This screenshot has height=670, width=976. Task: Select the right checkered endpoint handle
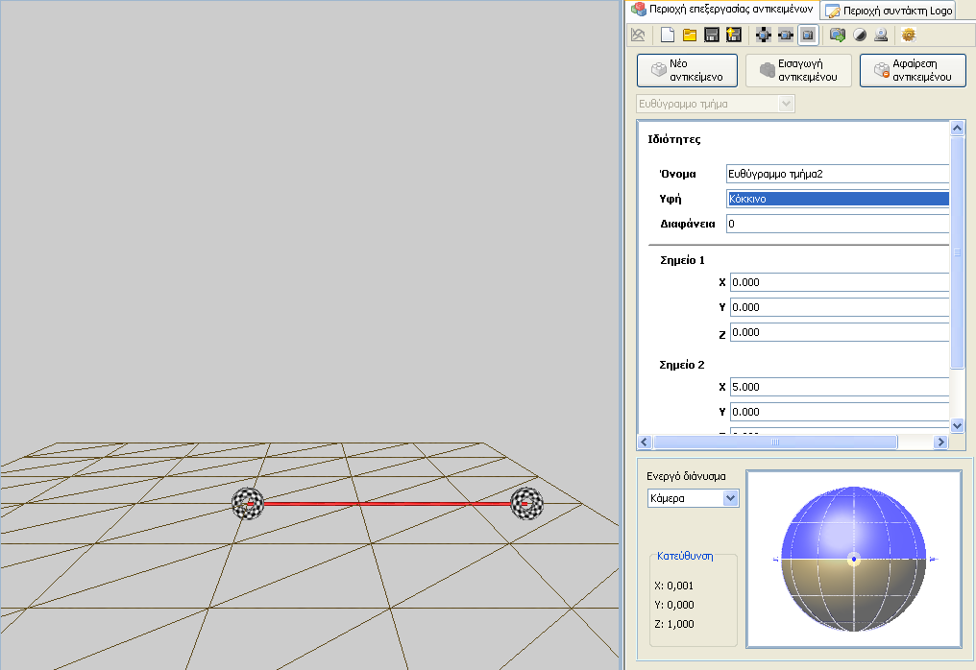pos(526,503)
